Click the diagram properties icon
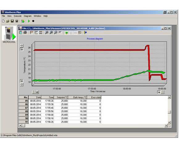The image size is (179, 148). [85, 33]
